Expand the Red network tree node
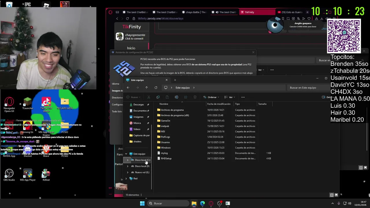370x208 pixels. pyautogui.click(x=126, y=179)
